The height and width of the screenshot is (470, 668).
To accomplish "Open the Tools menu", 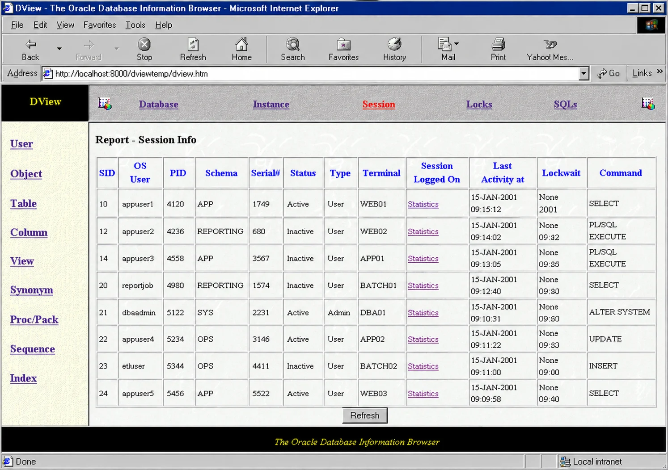I will point(135,25).
